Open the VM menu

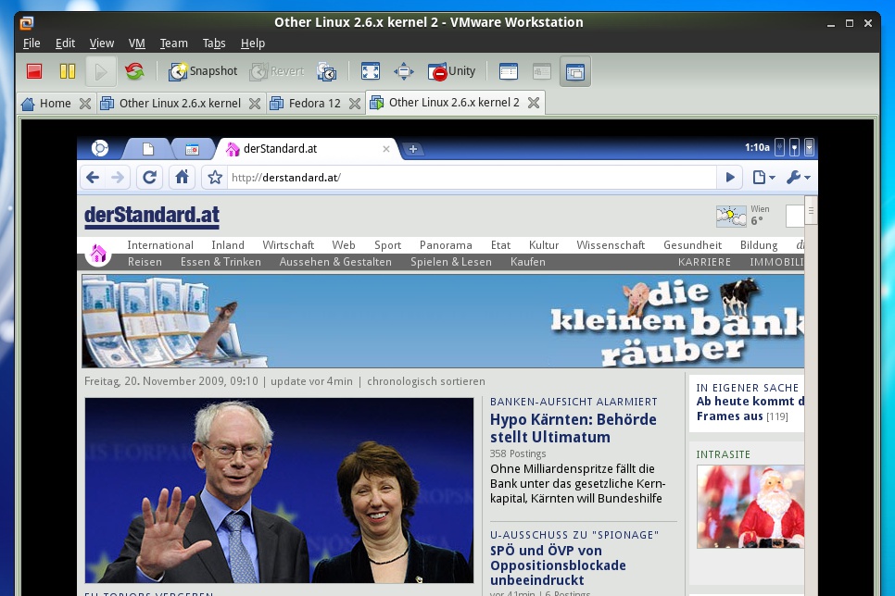coord(136,43)
